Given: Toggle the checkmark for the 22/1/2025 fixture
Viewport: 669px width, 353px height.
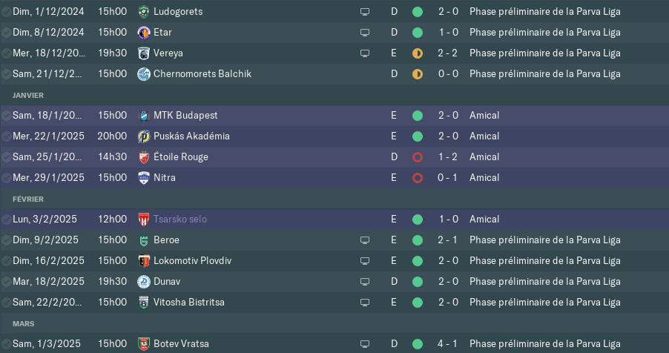Looking at the screenshot, I should point(7,136).
